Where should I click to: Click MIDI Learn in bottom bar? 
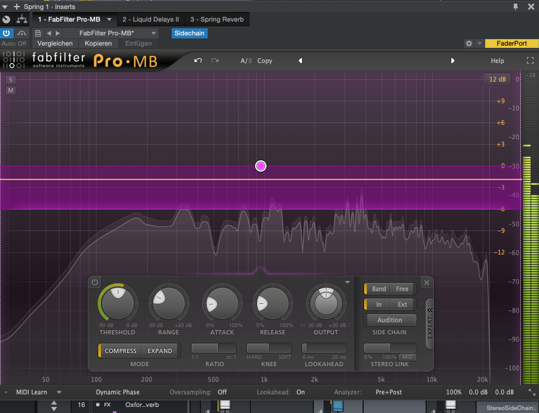[32, 393]
